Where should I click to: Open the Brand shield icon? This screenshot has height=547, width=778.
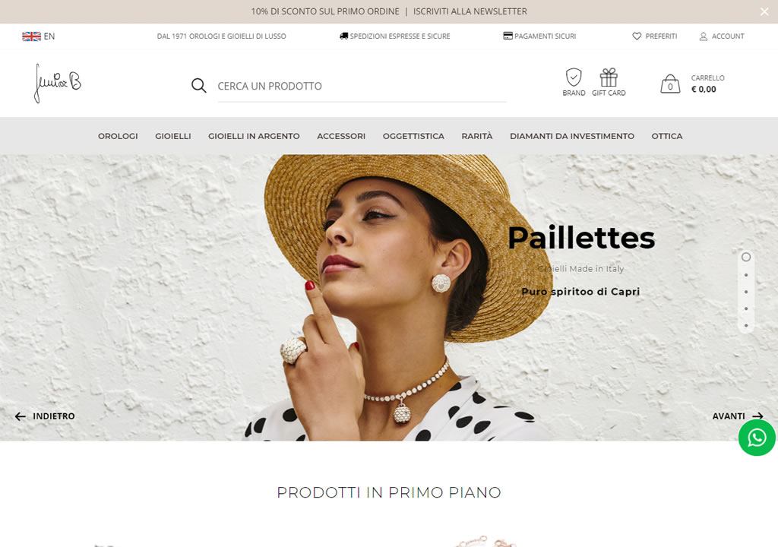click(x=574, y=77)
